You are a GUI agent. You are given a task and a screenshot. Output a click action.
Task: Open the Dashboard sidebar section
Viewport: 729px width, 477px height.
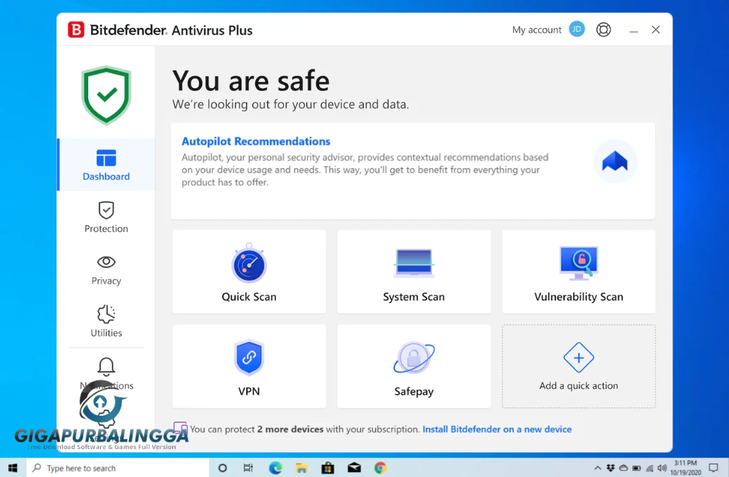pyautogui.click(x=106, y=165)
